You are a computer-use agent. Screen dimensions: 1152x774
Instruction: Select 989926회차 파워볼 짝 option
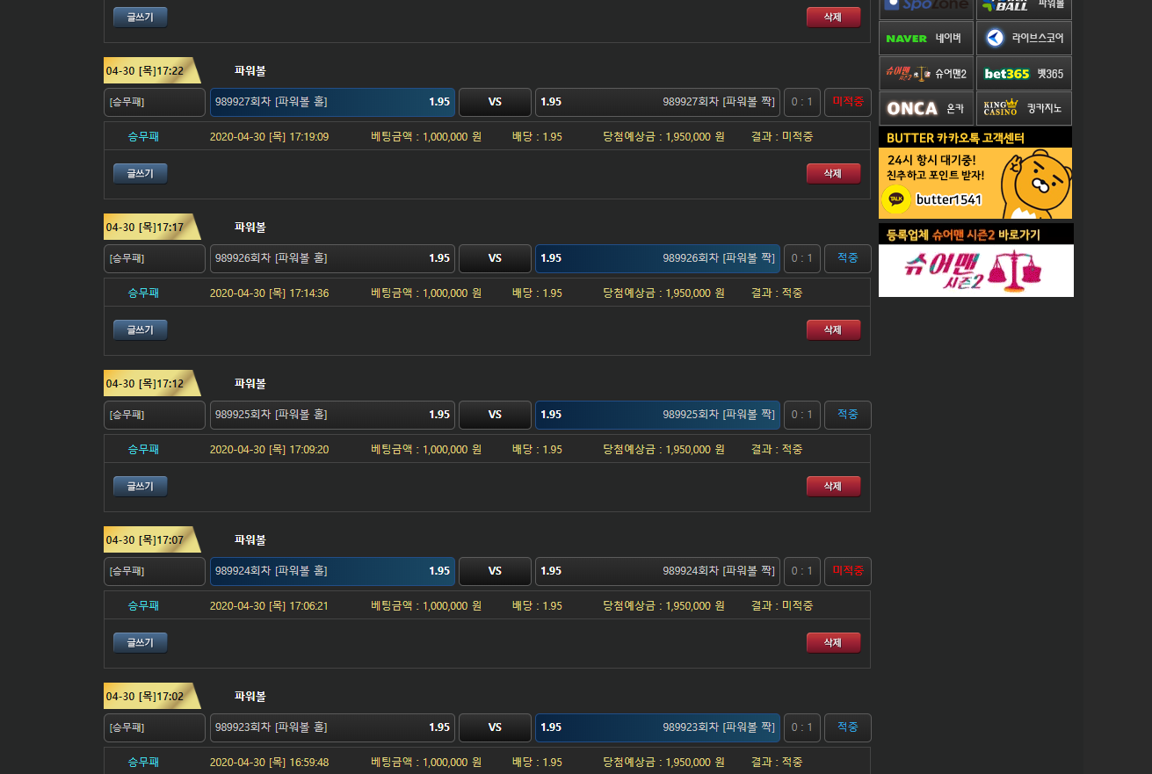click(x=657, y=258)
